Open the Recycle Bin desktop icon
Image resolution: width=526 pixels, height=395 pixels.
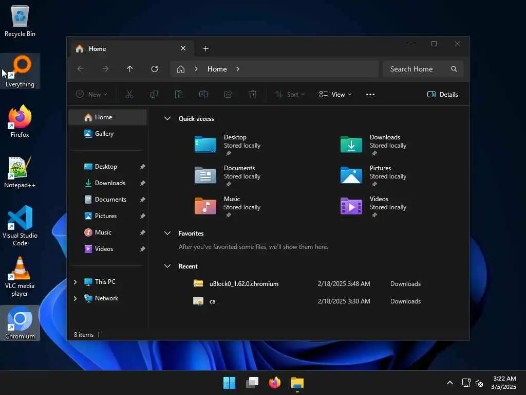(20, 21)
